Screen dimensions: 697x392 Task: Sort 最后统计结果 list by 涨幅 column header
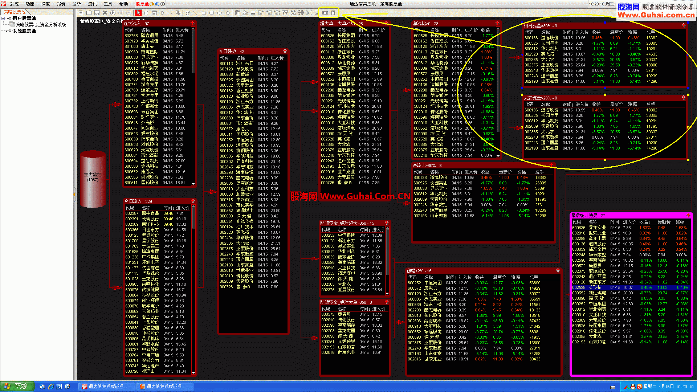click(x=680, y=222)
